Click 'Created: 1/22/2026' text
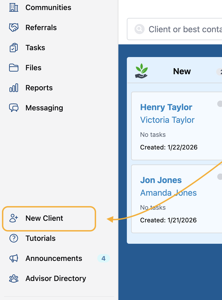Image resolution: width=222 pixels, height=300 pixels. coord(169,147)
